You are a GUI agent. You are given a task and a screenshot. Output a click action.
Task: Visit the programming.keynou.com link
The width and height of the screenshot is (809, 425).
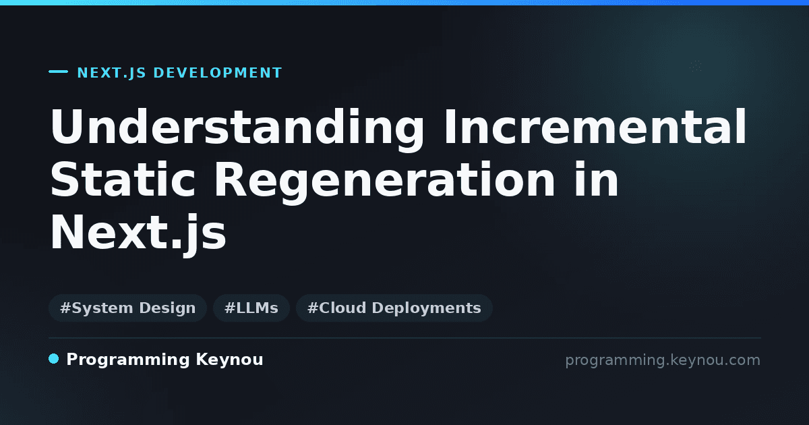663,360
